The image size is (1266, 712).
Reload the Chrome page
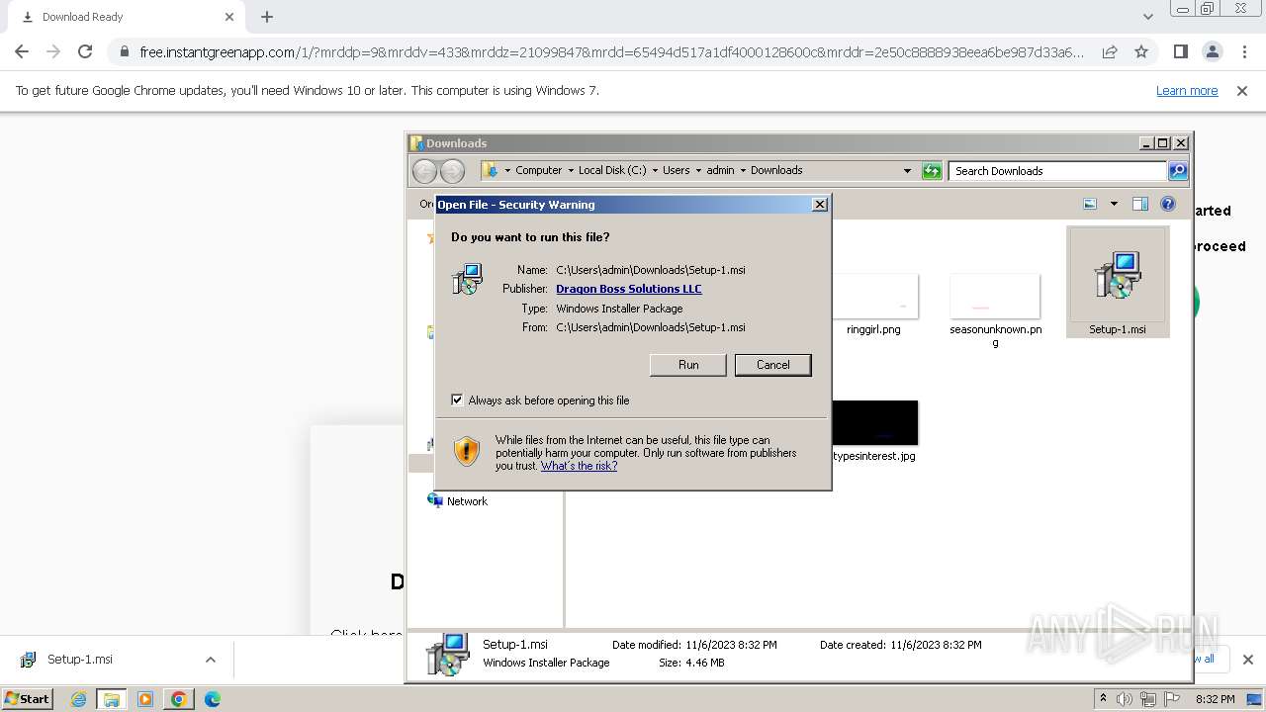coord(85,51)
